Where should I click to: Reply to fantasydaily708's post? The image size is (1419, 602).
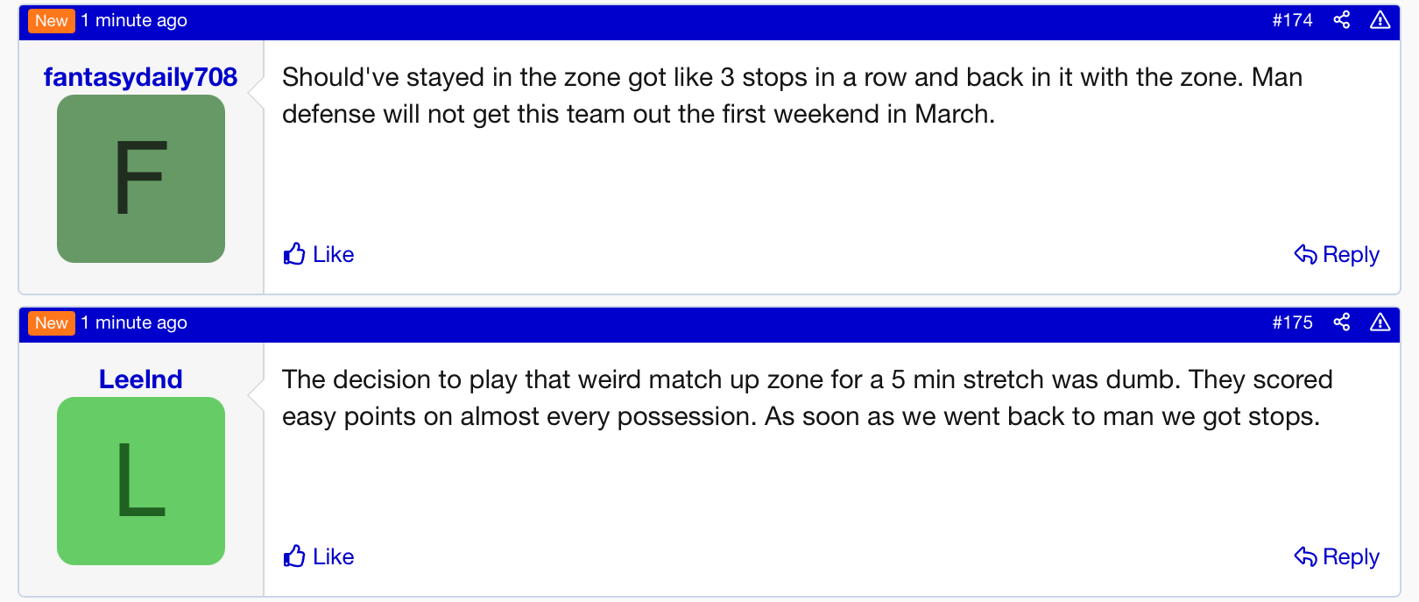point(1337,254)
